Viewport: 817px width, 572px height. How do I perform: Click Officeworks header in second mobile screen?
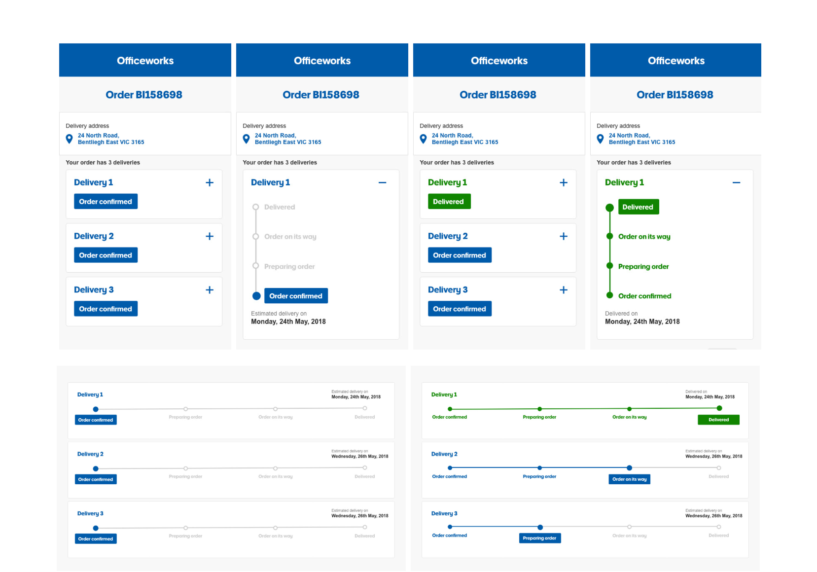pos(322,61)
